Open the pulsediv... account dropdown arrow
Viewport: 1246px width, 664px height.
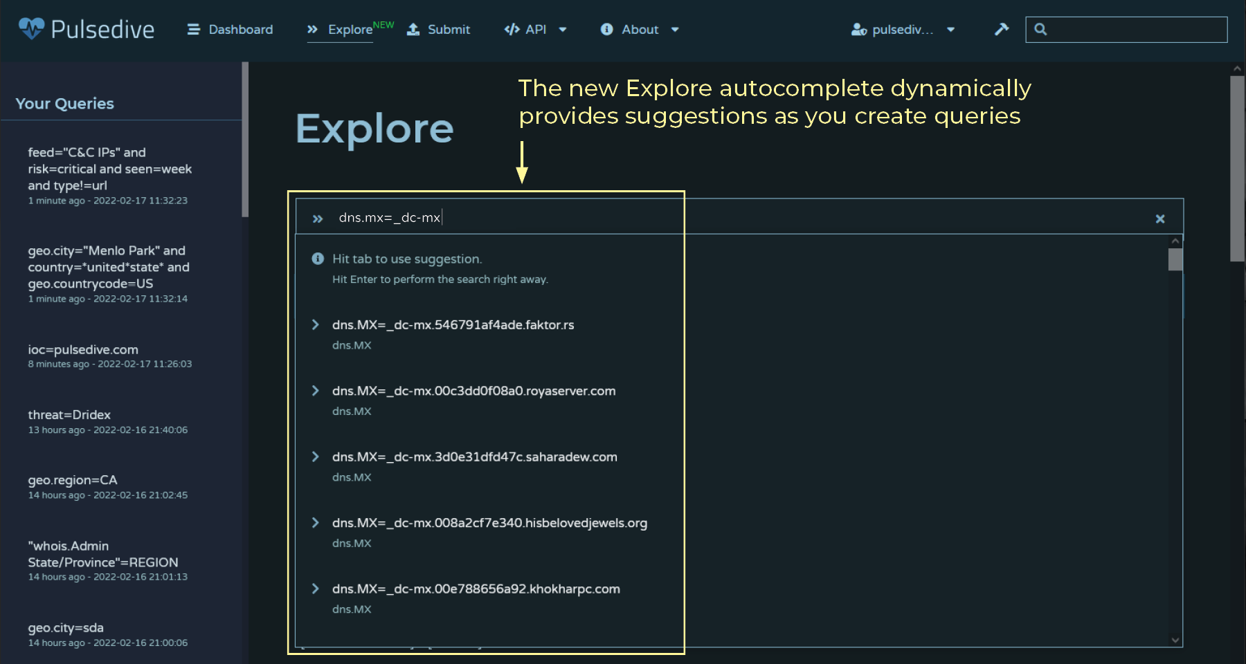click(951, 29)
